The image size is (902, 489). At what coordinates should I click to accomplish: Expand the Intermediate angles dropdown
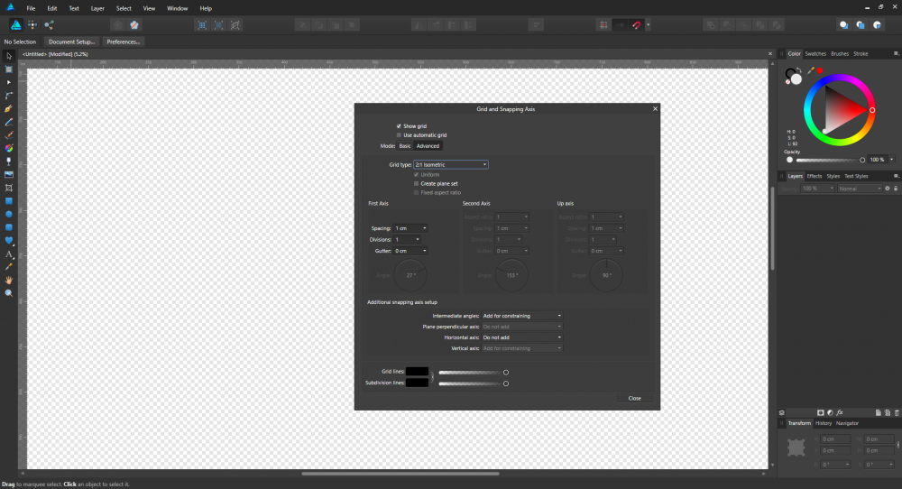point(522,316)
